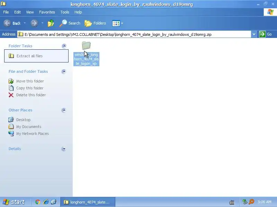Launch Internet Explorer from Quick Launch
Viewport: 277px width, 207px height.
click(46, 202)
